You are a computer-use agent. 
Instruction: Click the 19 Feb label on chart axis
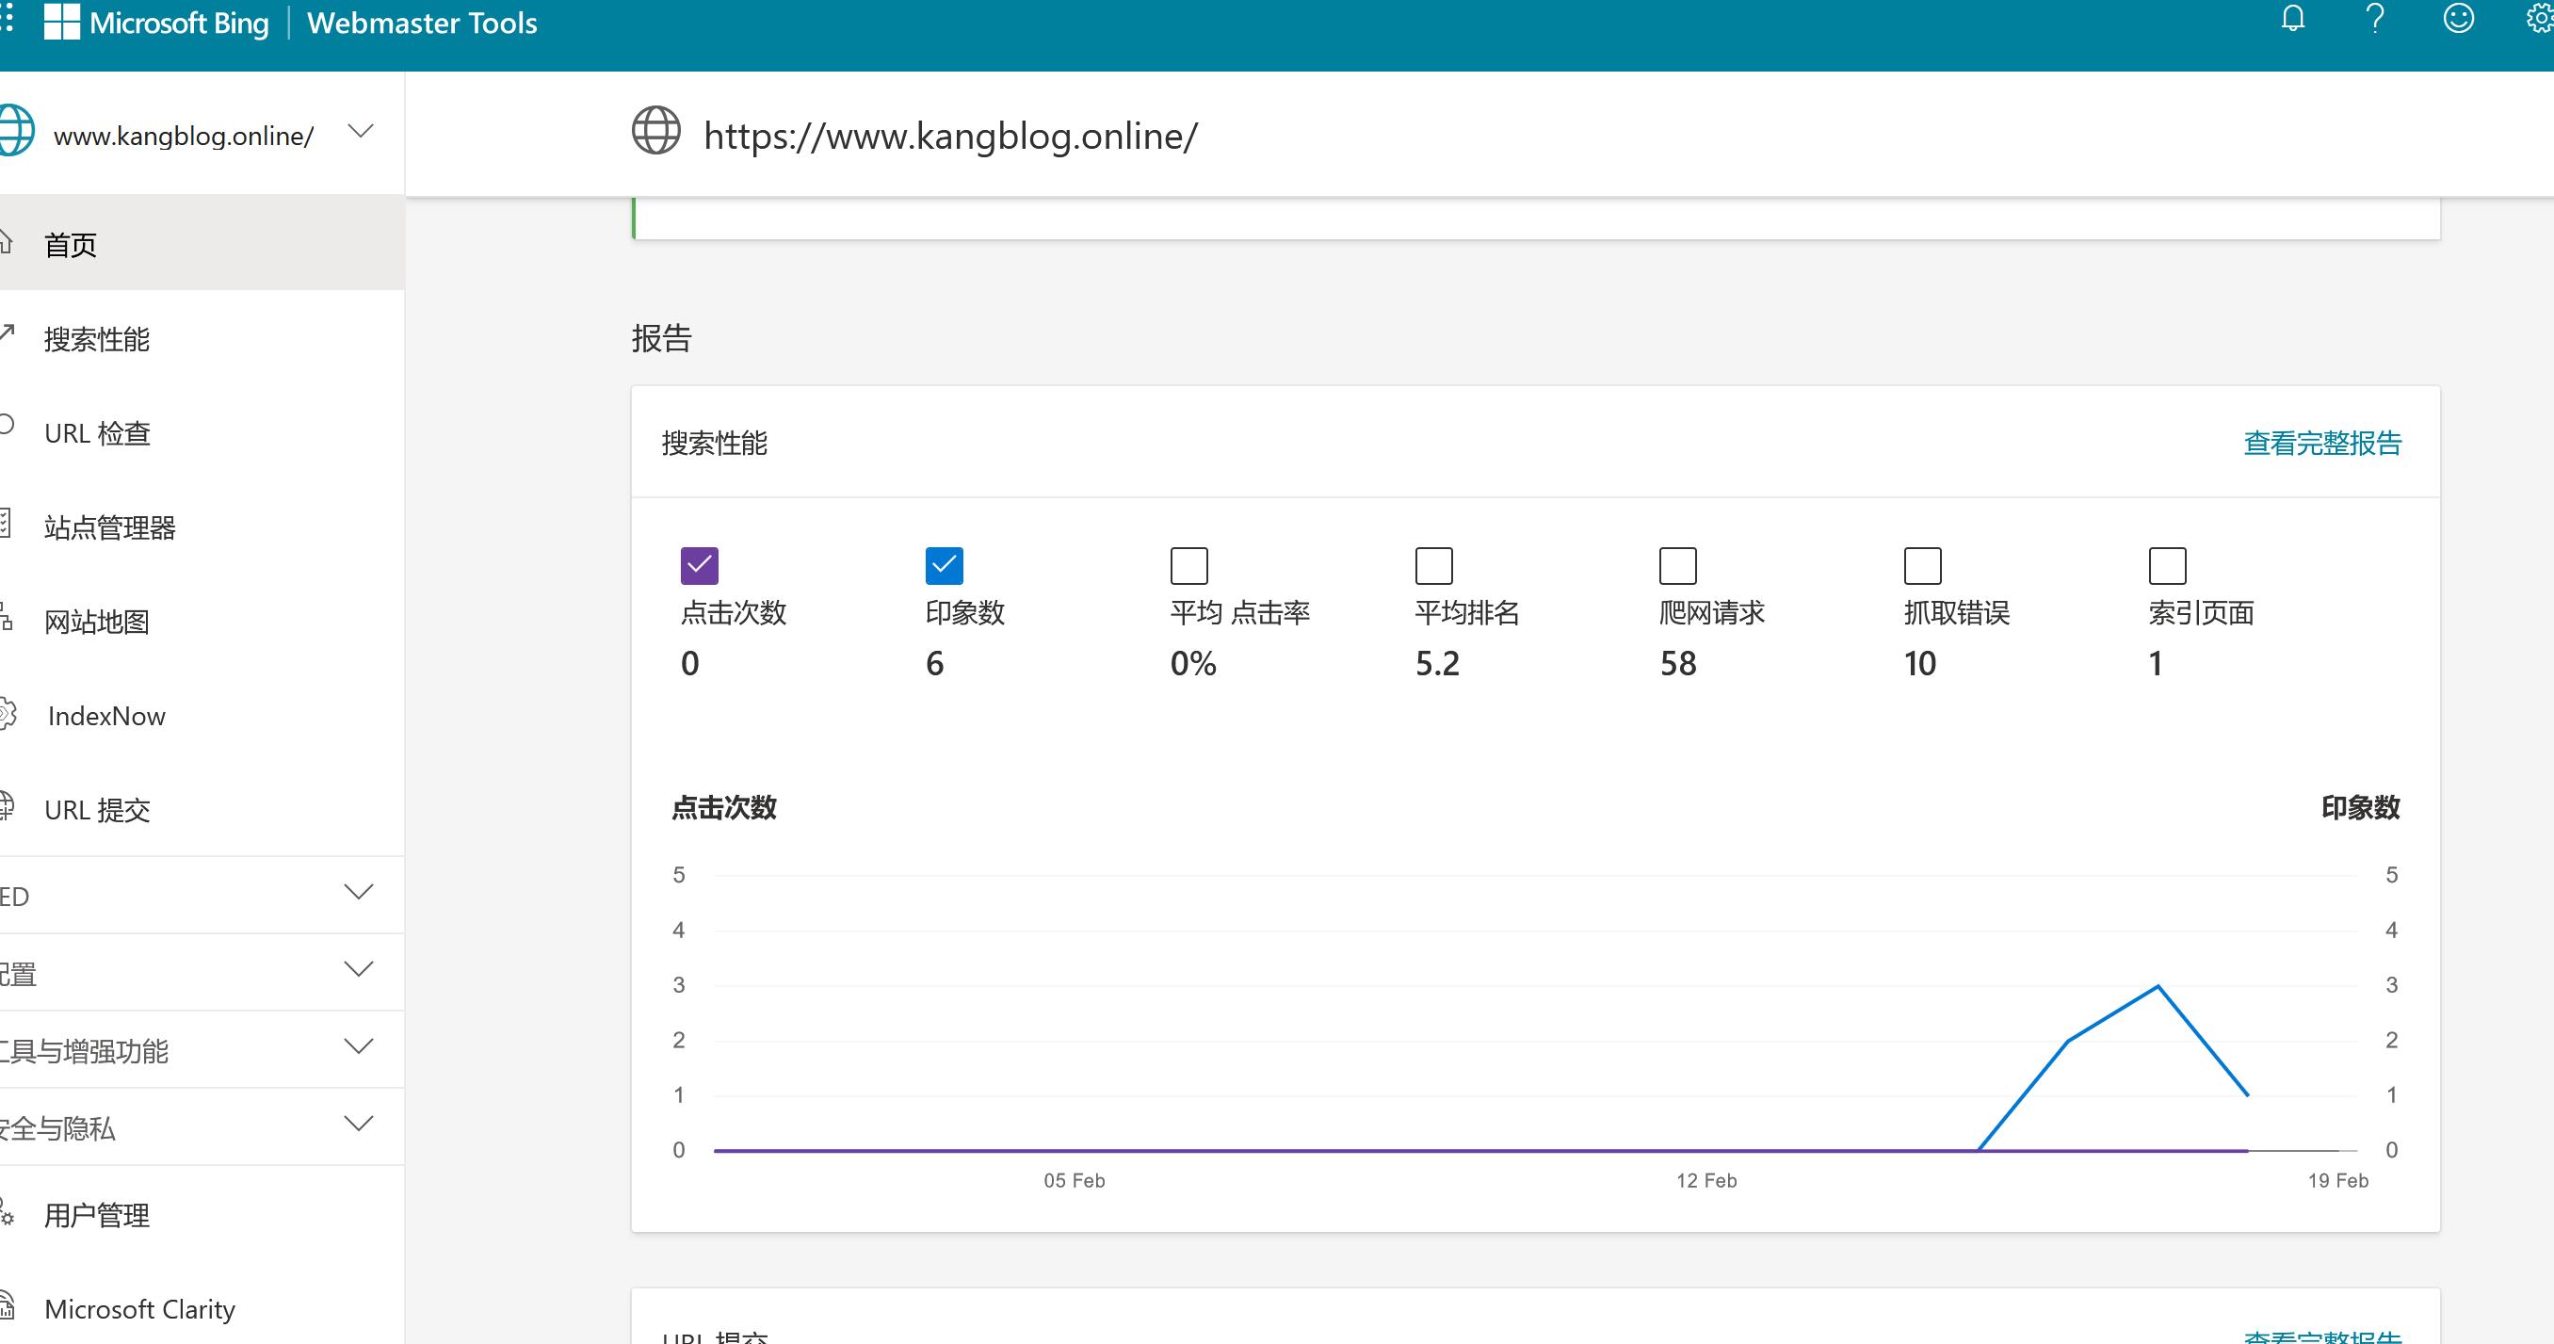(x=2337, y=1180)
